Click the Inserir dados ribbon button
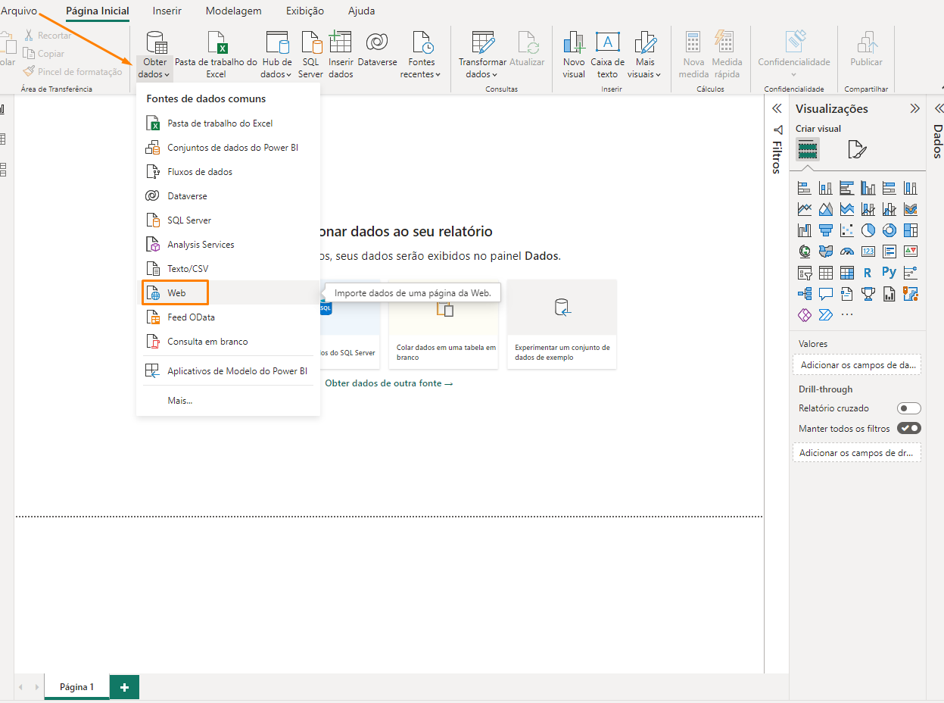 (341, 55)
